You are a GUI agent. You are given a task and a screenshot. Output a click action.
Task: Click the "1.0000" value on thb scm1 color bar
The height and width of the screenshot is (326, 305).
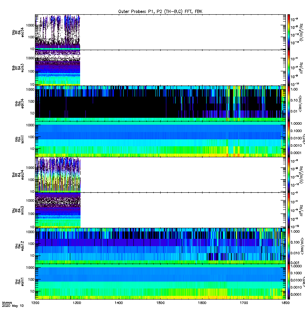[296, 123]
